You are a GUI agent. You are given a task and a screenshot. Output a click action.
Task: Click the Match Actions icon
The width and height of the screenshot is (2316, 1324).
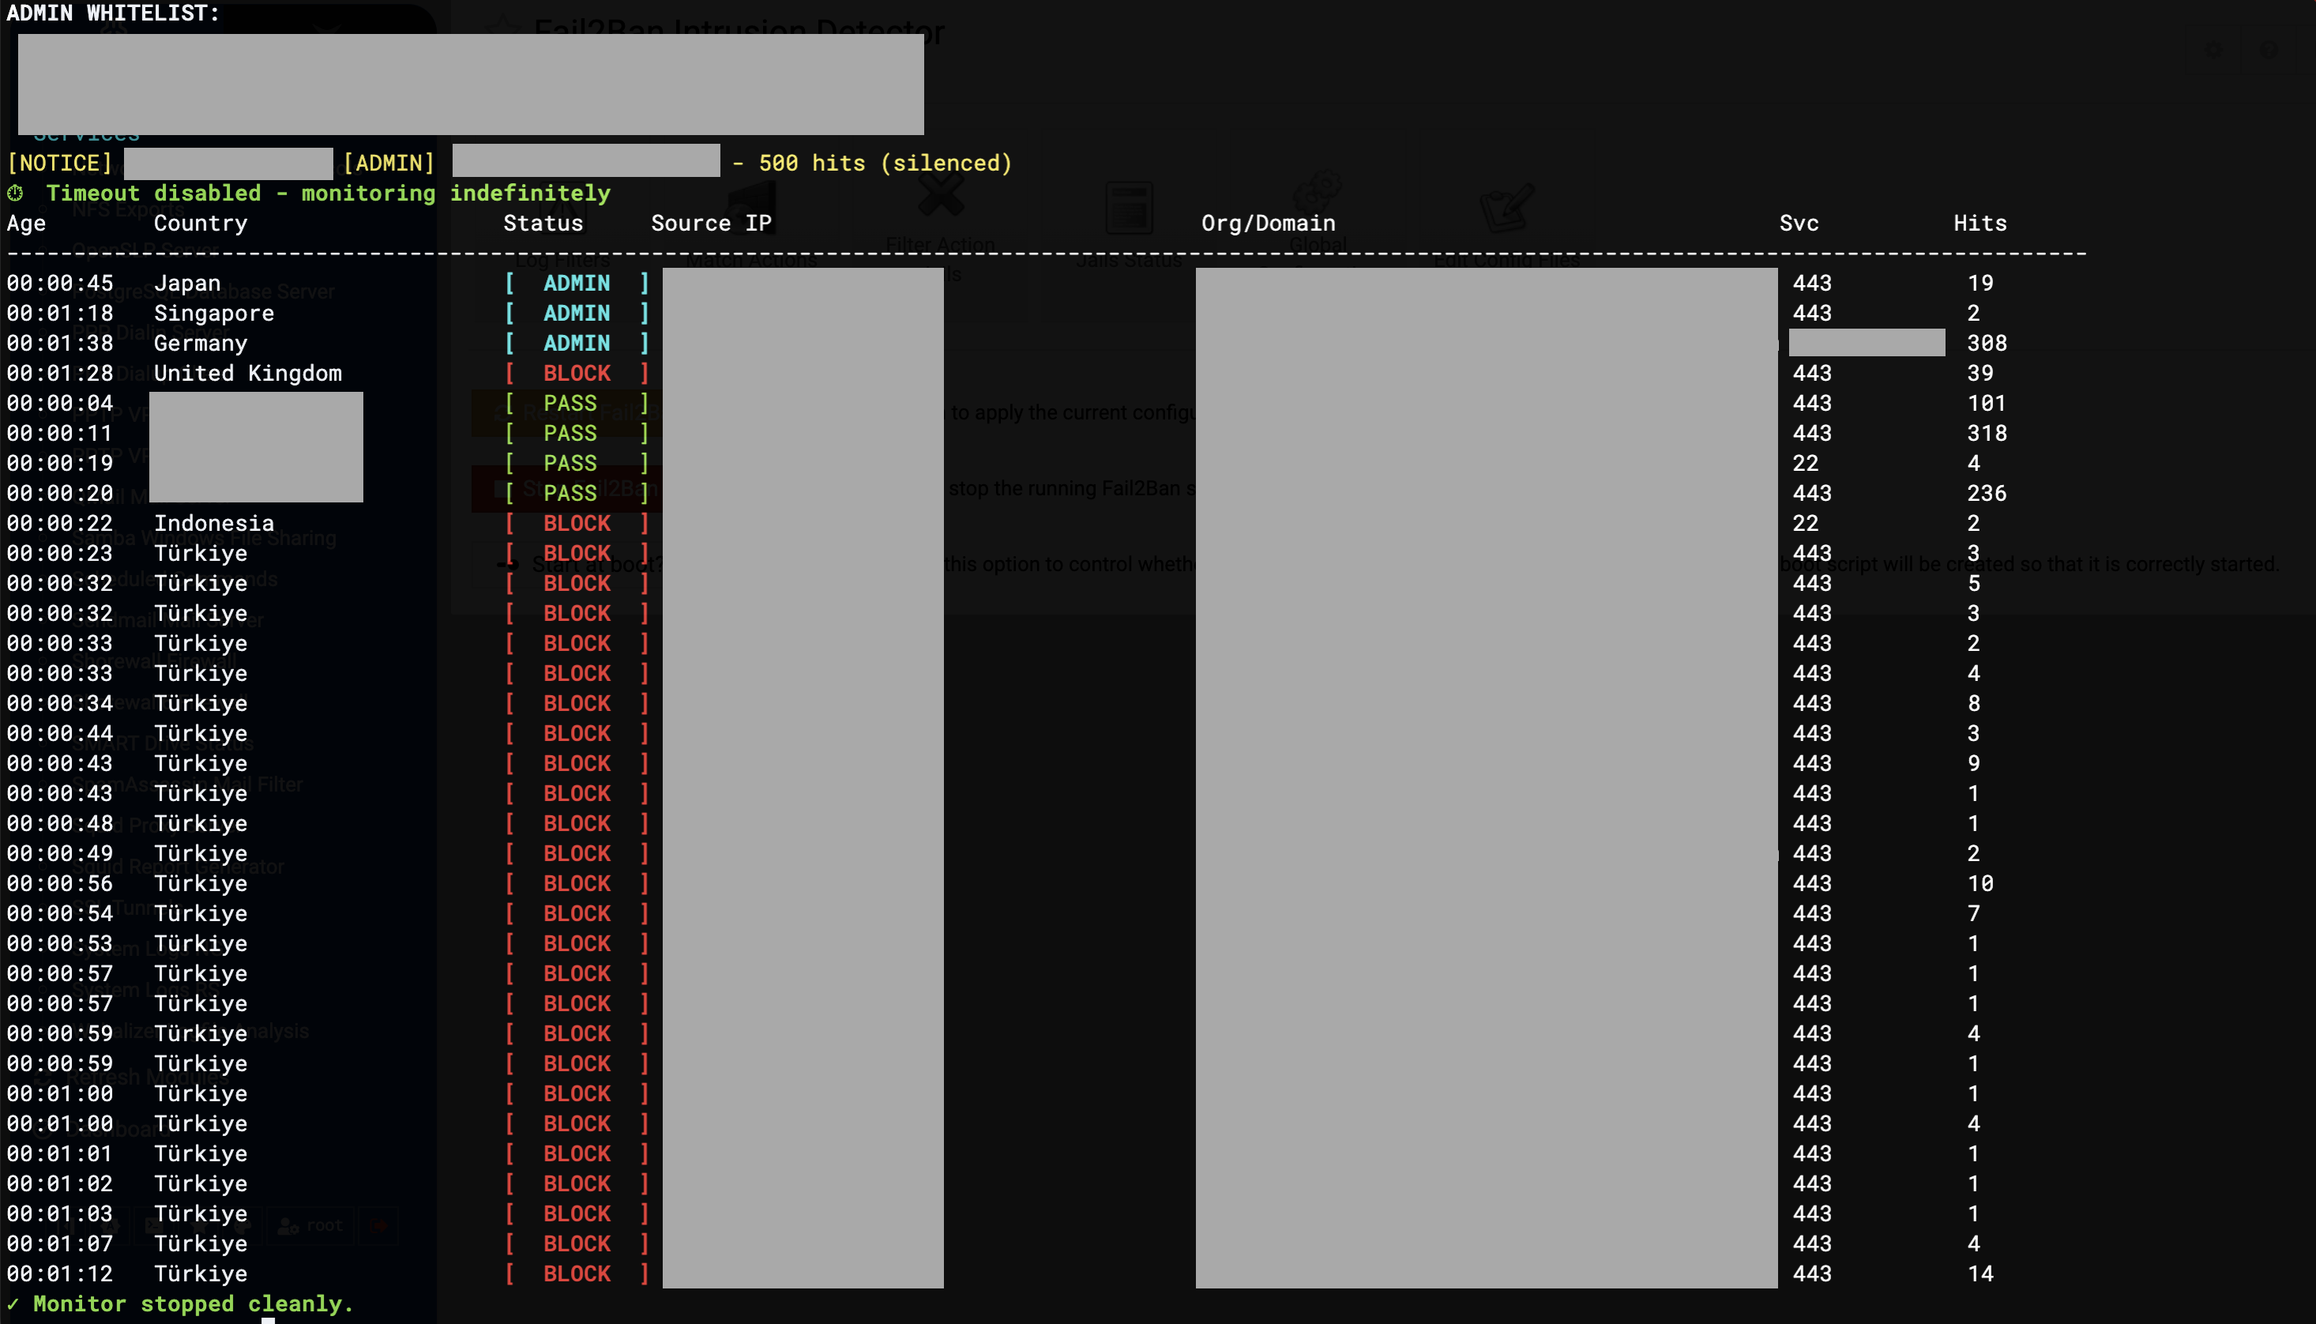(752, 207)
